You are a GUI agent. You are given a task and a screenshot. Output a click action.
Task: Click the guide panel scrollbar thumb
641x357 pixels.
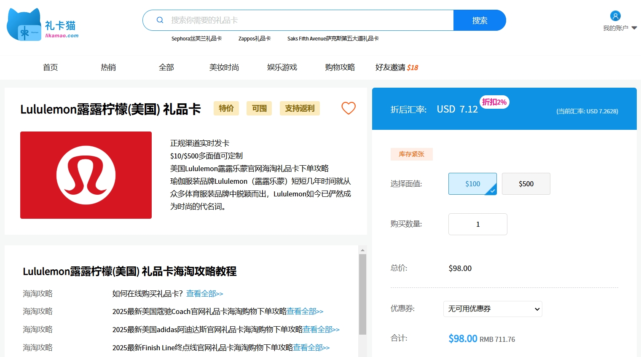point(362,294)
